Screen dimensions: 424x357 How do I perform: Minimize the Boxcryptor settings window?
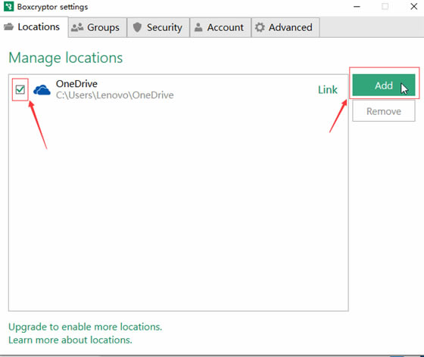point(357,7)
